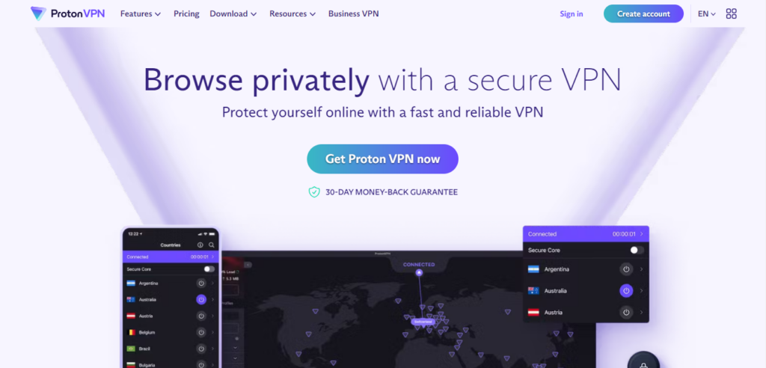
Task: Open the Proton apps grid icon
Action: point(731,13)
